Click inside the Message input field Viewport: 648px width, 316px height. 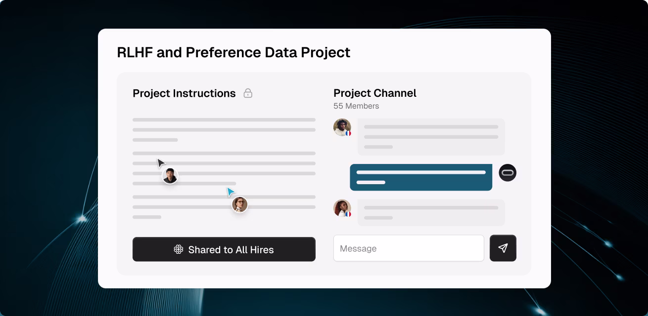click(409, 248)
